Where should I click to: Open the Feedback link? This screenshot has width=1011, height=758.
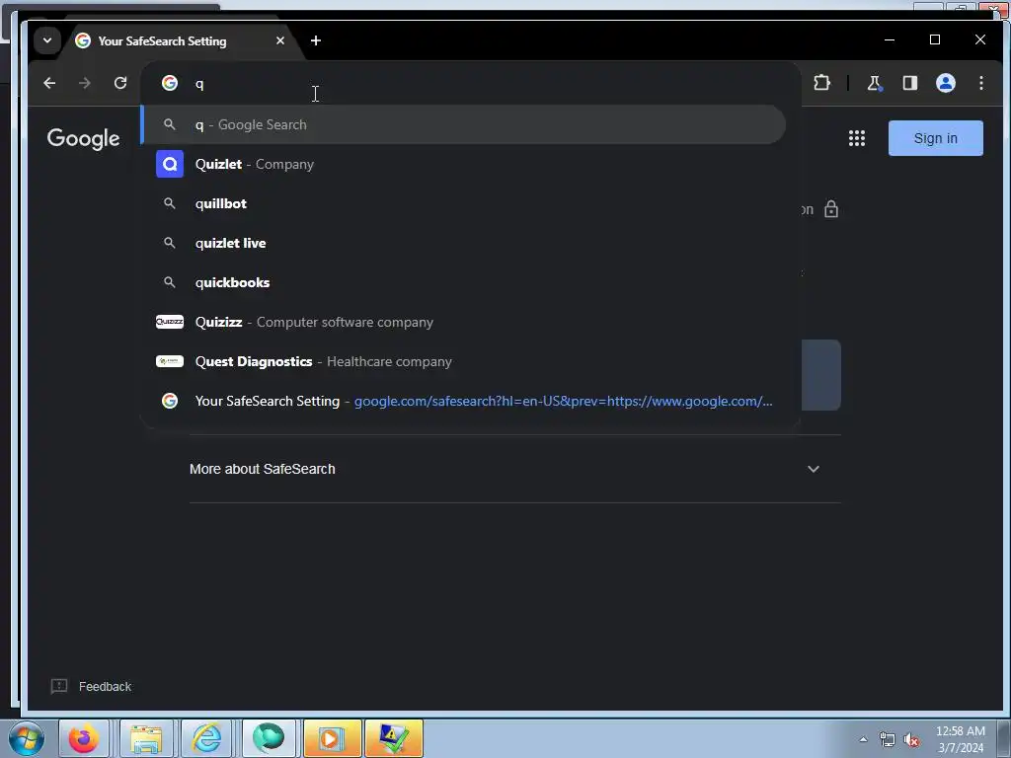tap(105, 687)
